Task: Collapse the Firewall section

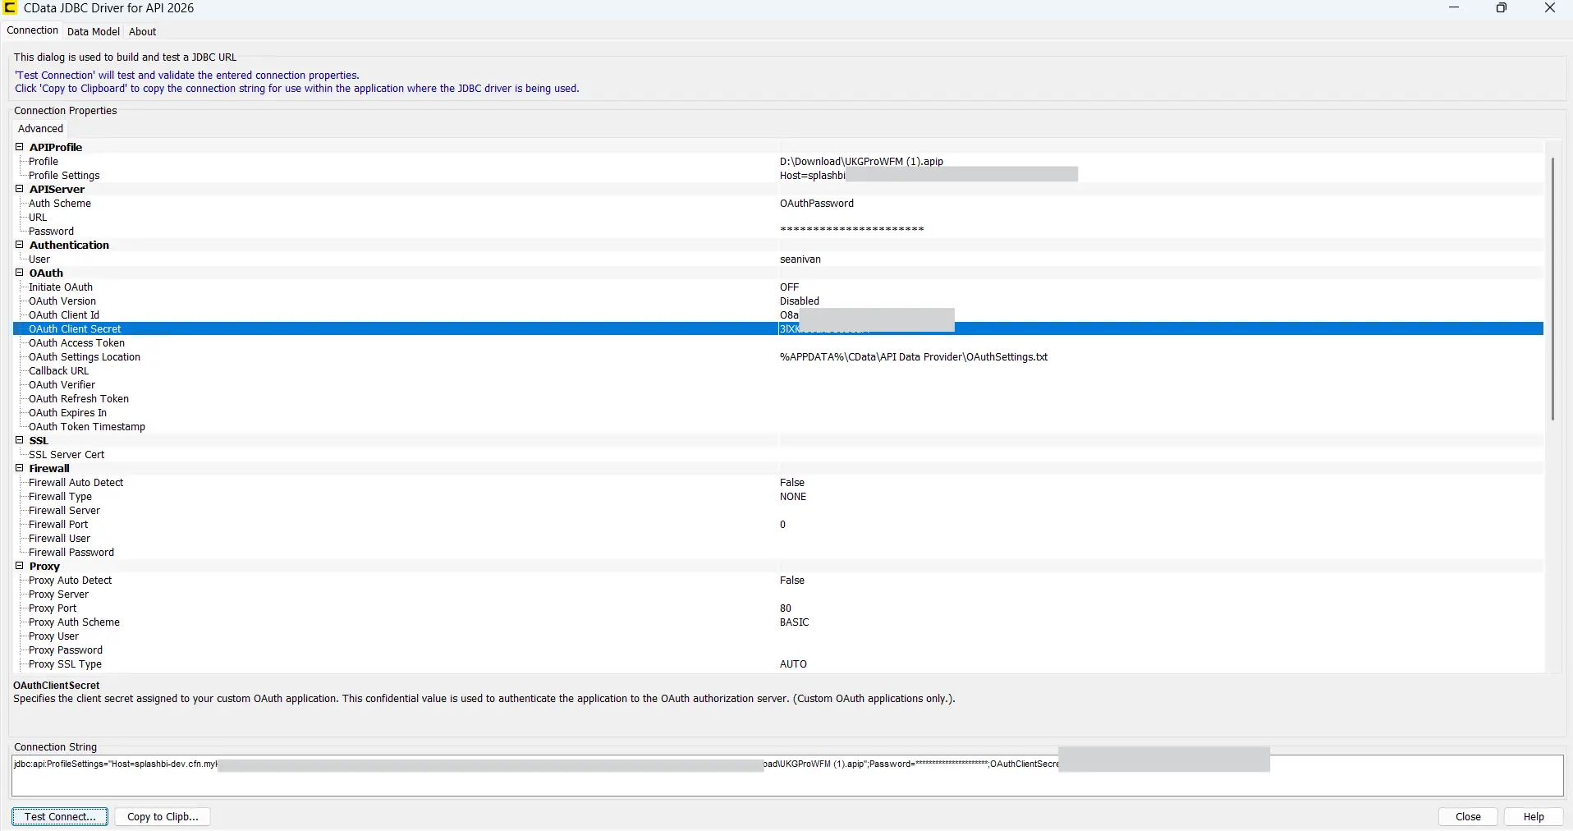Action: click(x=19, y=468)
